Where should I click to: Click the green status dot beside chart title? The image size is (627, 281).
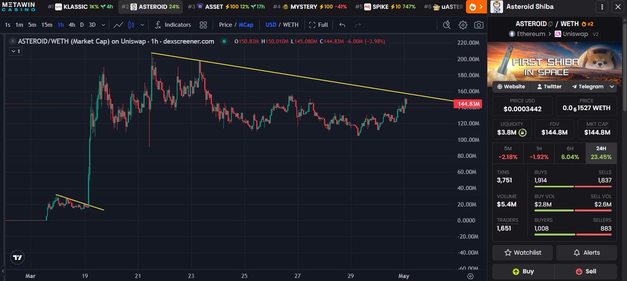tap(224, 41)
